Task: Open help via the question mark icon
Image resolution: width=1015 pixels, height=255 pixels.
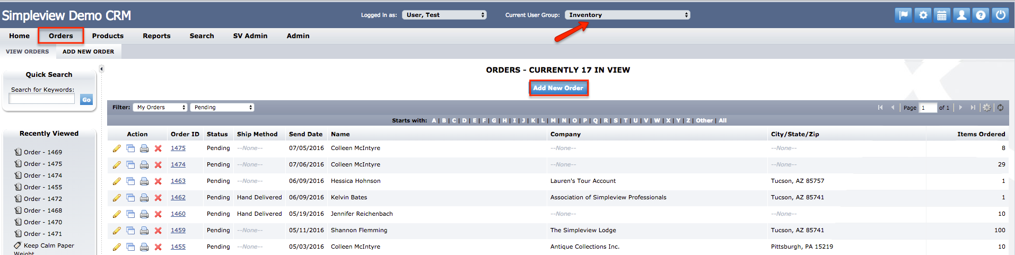Action: (x=981, y=15)
